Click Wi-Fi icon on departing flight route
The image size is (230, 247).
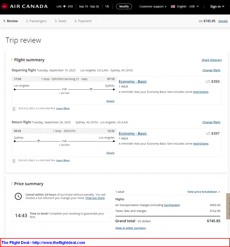tap(91, 89)
